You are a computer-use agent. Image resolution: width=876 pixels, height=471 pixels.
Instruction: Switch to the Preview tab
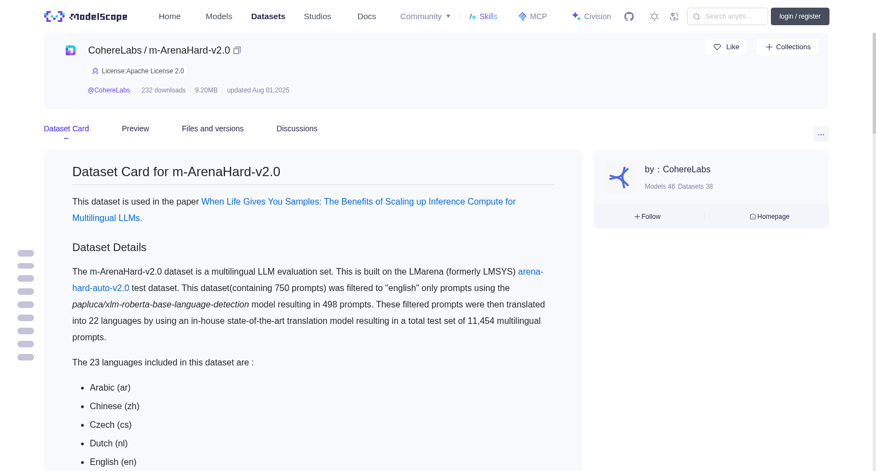135,129
